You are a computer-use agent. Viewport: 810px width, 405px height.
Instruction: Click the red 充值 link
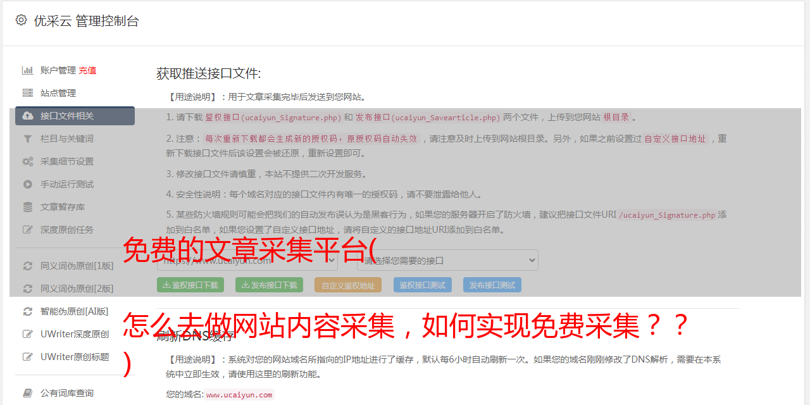[87, 70]
